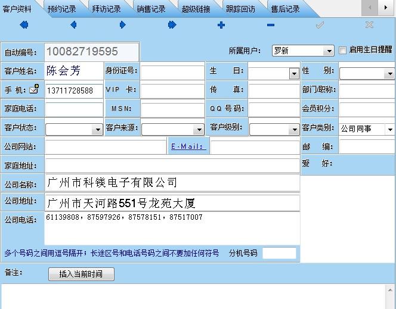Click the E-Mail link label
The width and height of the screenshot is (396, 309).
[187, 146]
